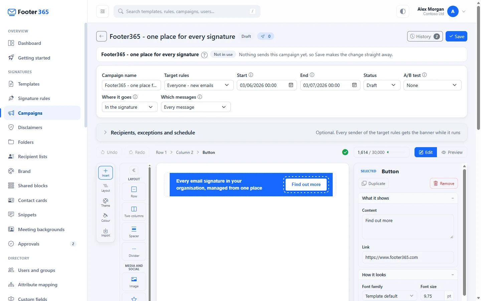Expand Recipients, exceptions and schedule section
481x301 pixels.
(x=282, y=132)
